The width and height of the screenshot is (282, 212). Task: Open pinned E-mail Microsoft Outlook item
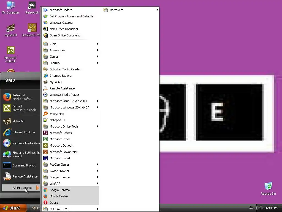click(21, 108)
